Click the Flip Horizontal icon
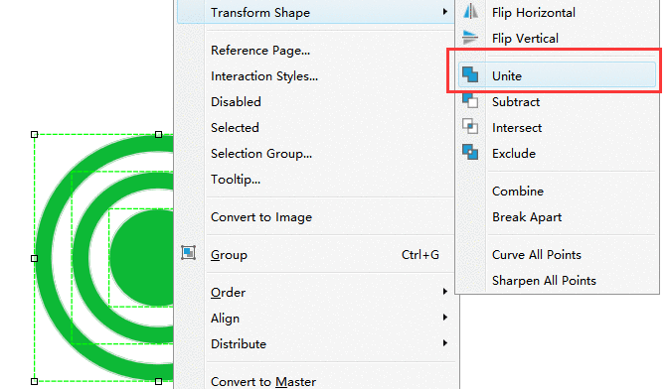 [470, 12]
